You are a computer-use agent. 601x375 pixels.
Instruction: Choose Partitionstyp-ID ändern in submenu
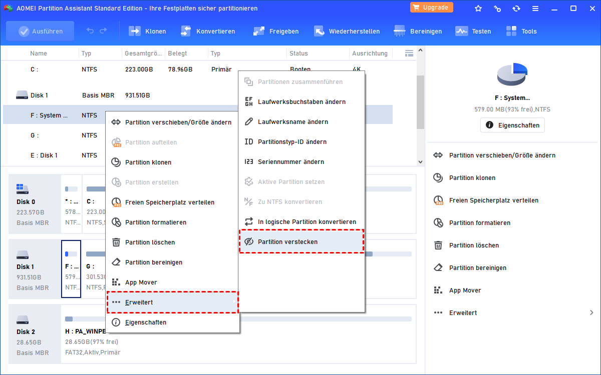pos(302,141)
